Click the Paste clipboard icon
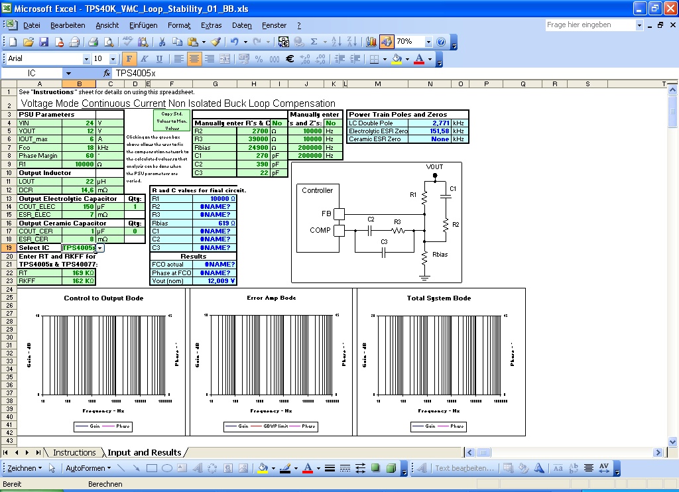Screen dimensions: 679x492 (193, 42)
